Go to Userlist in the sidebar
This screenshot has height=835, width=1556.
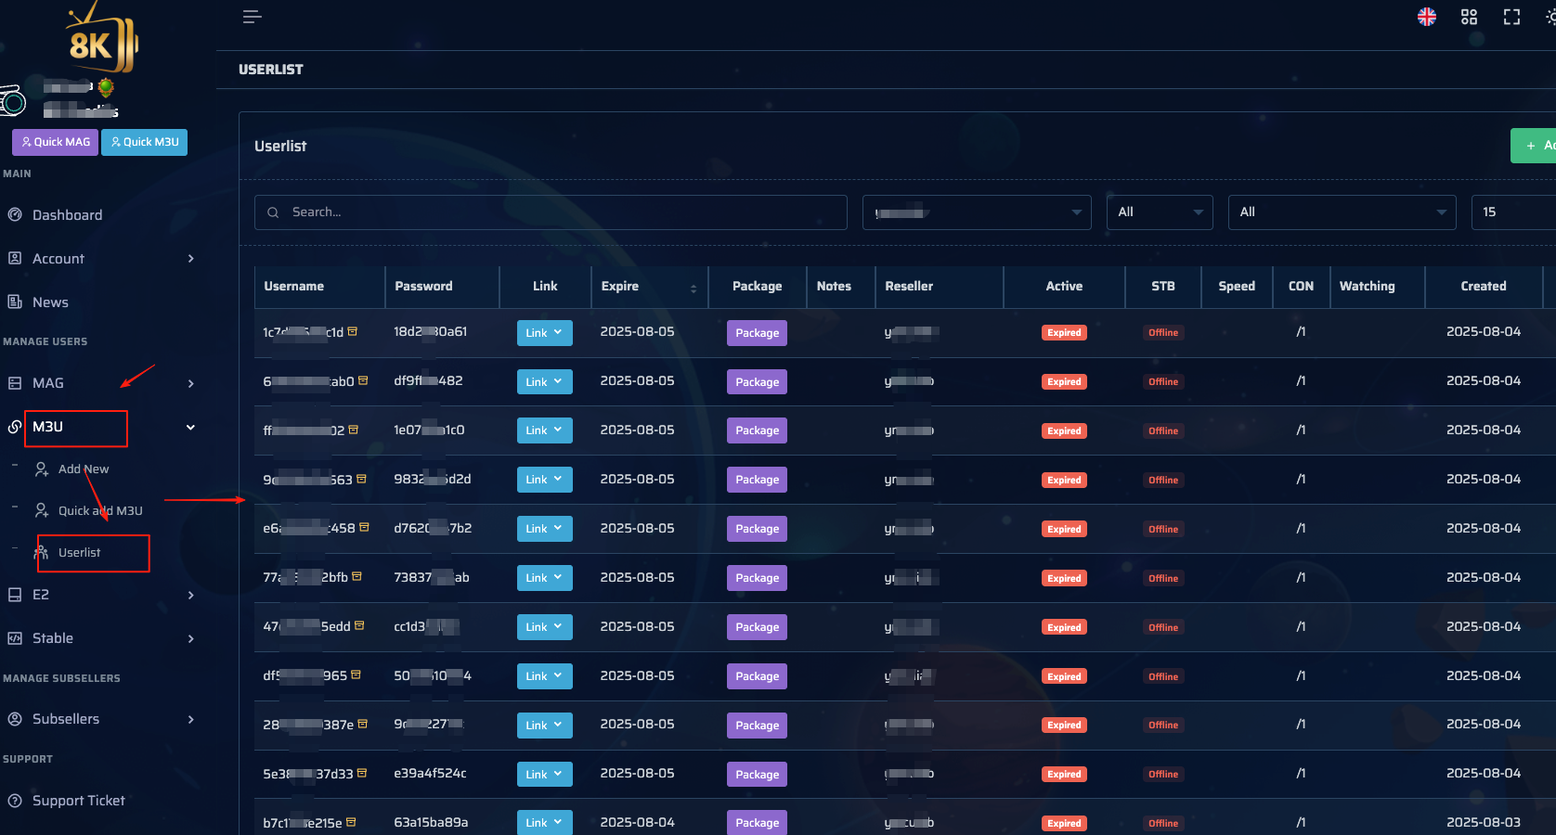coord(79,553)
